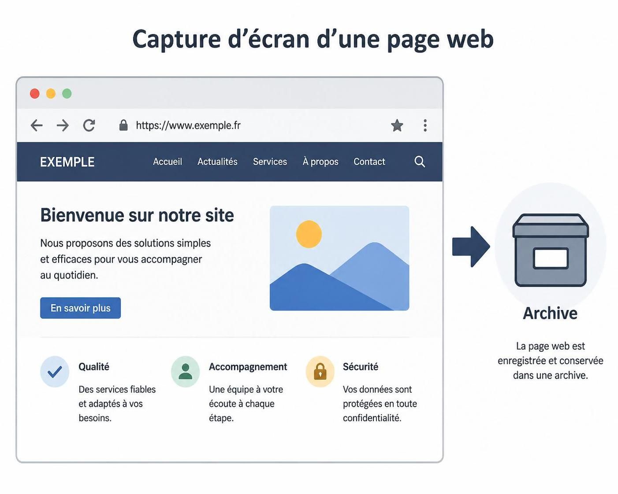
Task: Click the Archive label
Action: (550, 313)
